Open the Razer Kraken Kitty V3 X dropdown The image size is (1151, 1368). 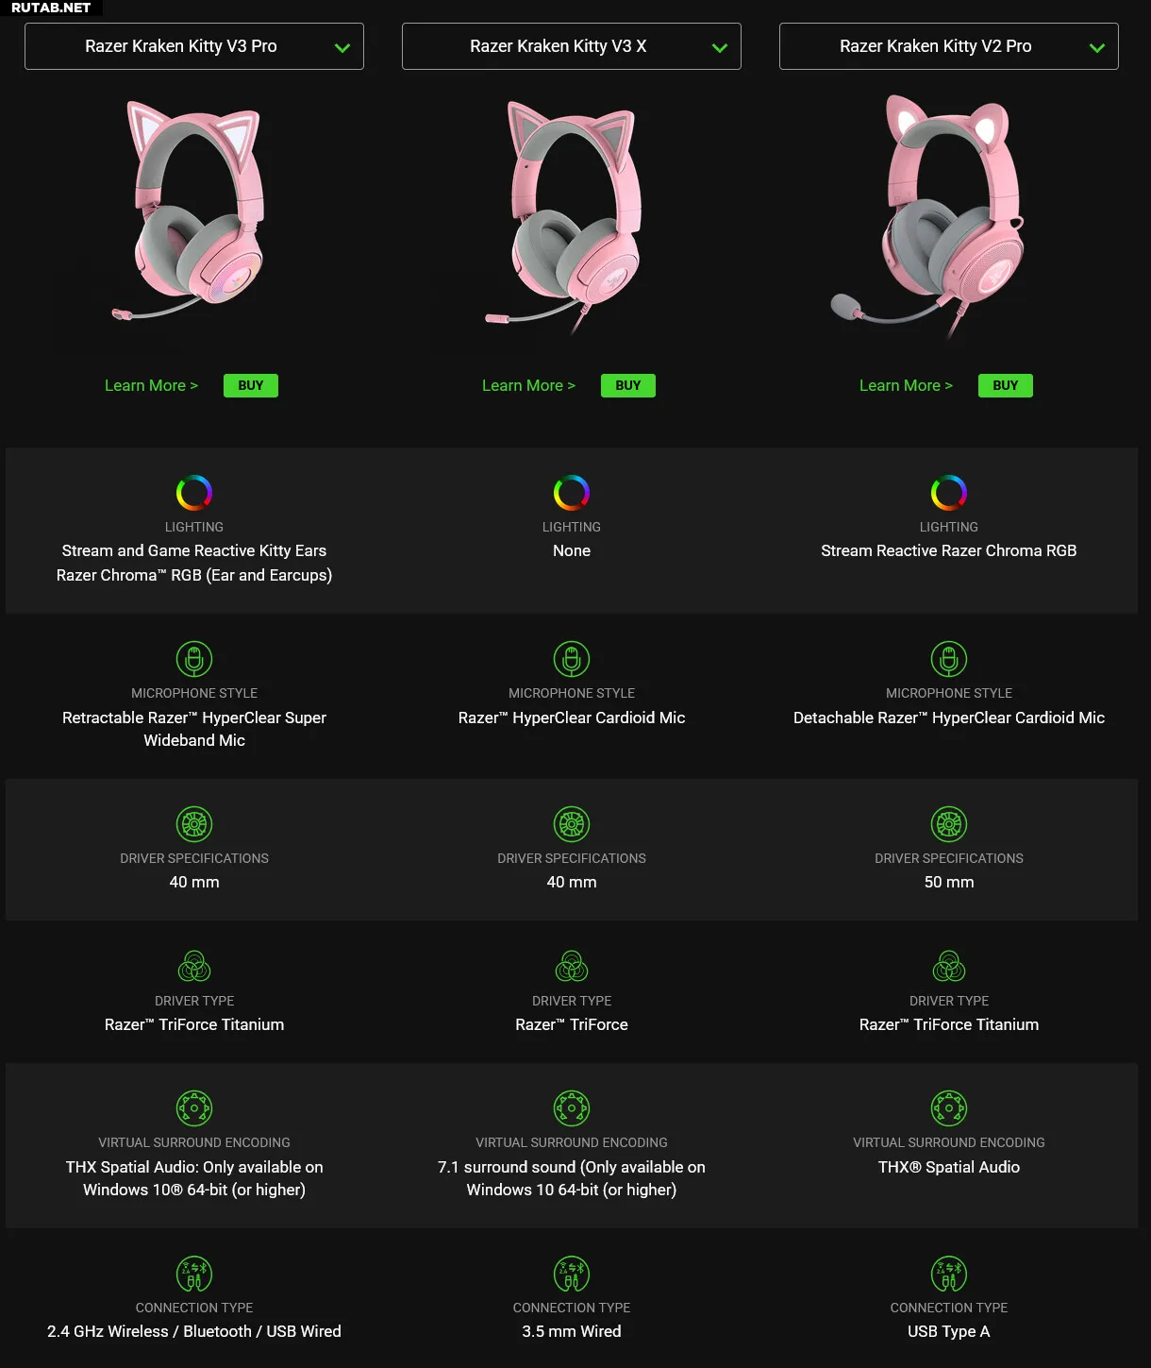coord(572,46)
